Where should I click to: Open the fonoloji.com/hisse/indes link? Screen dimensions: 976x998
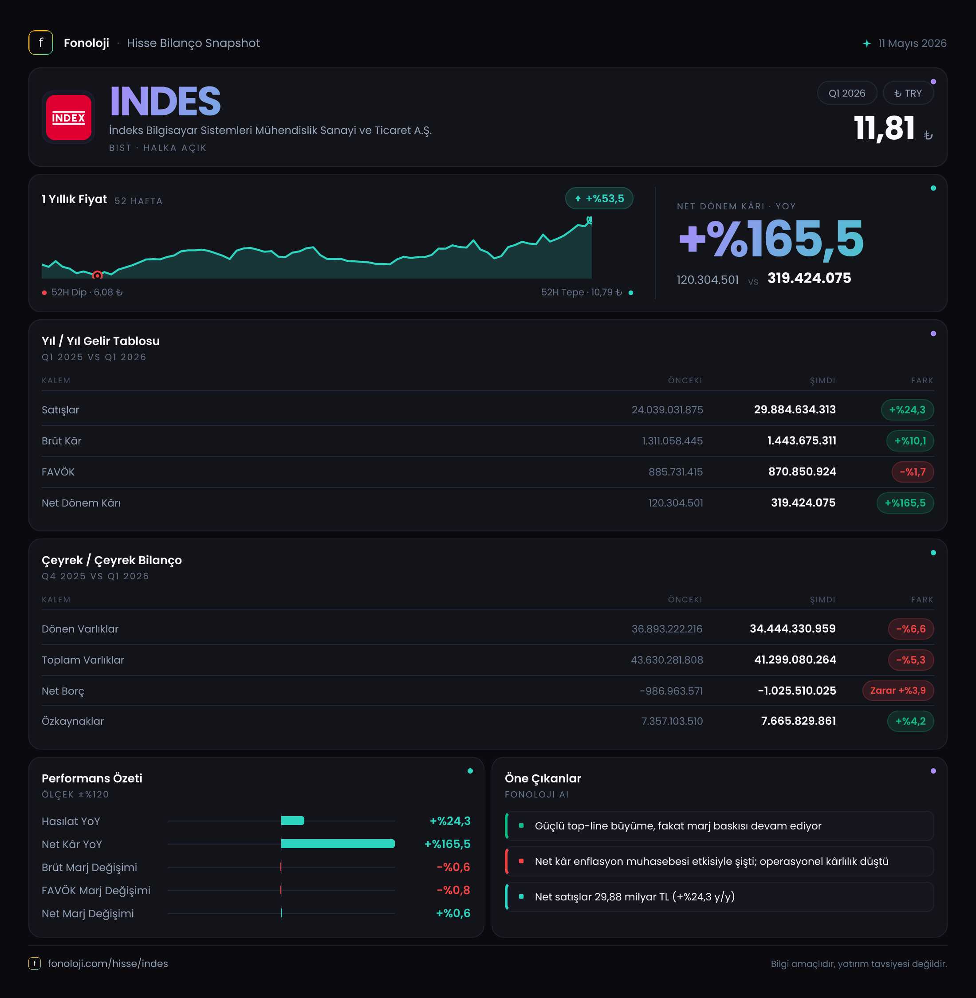(x=108, y=963)
